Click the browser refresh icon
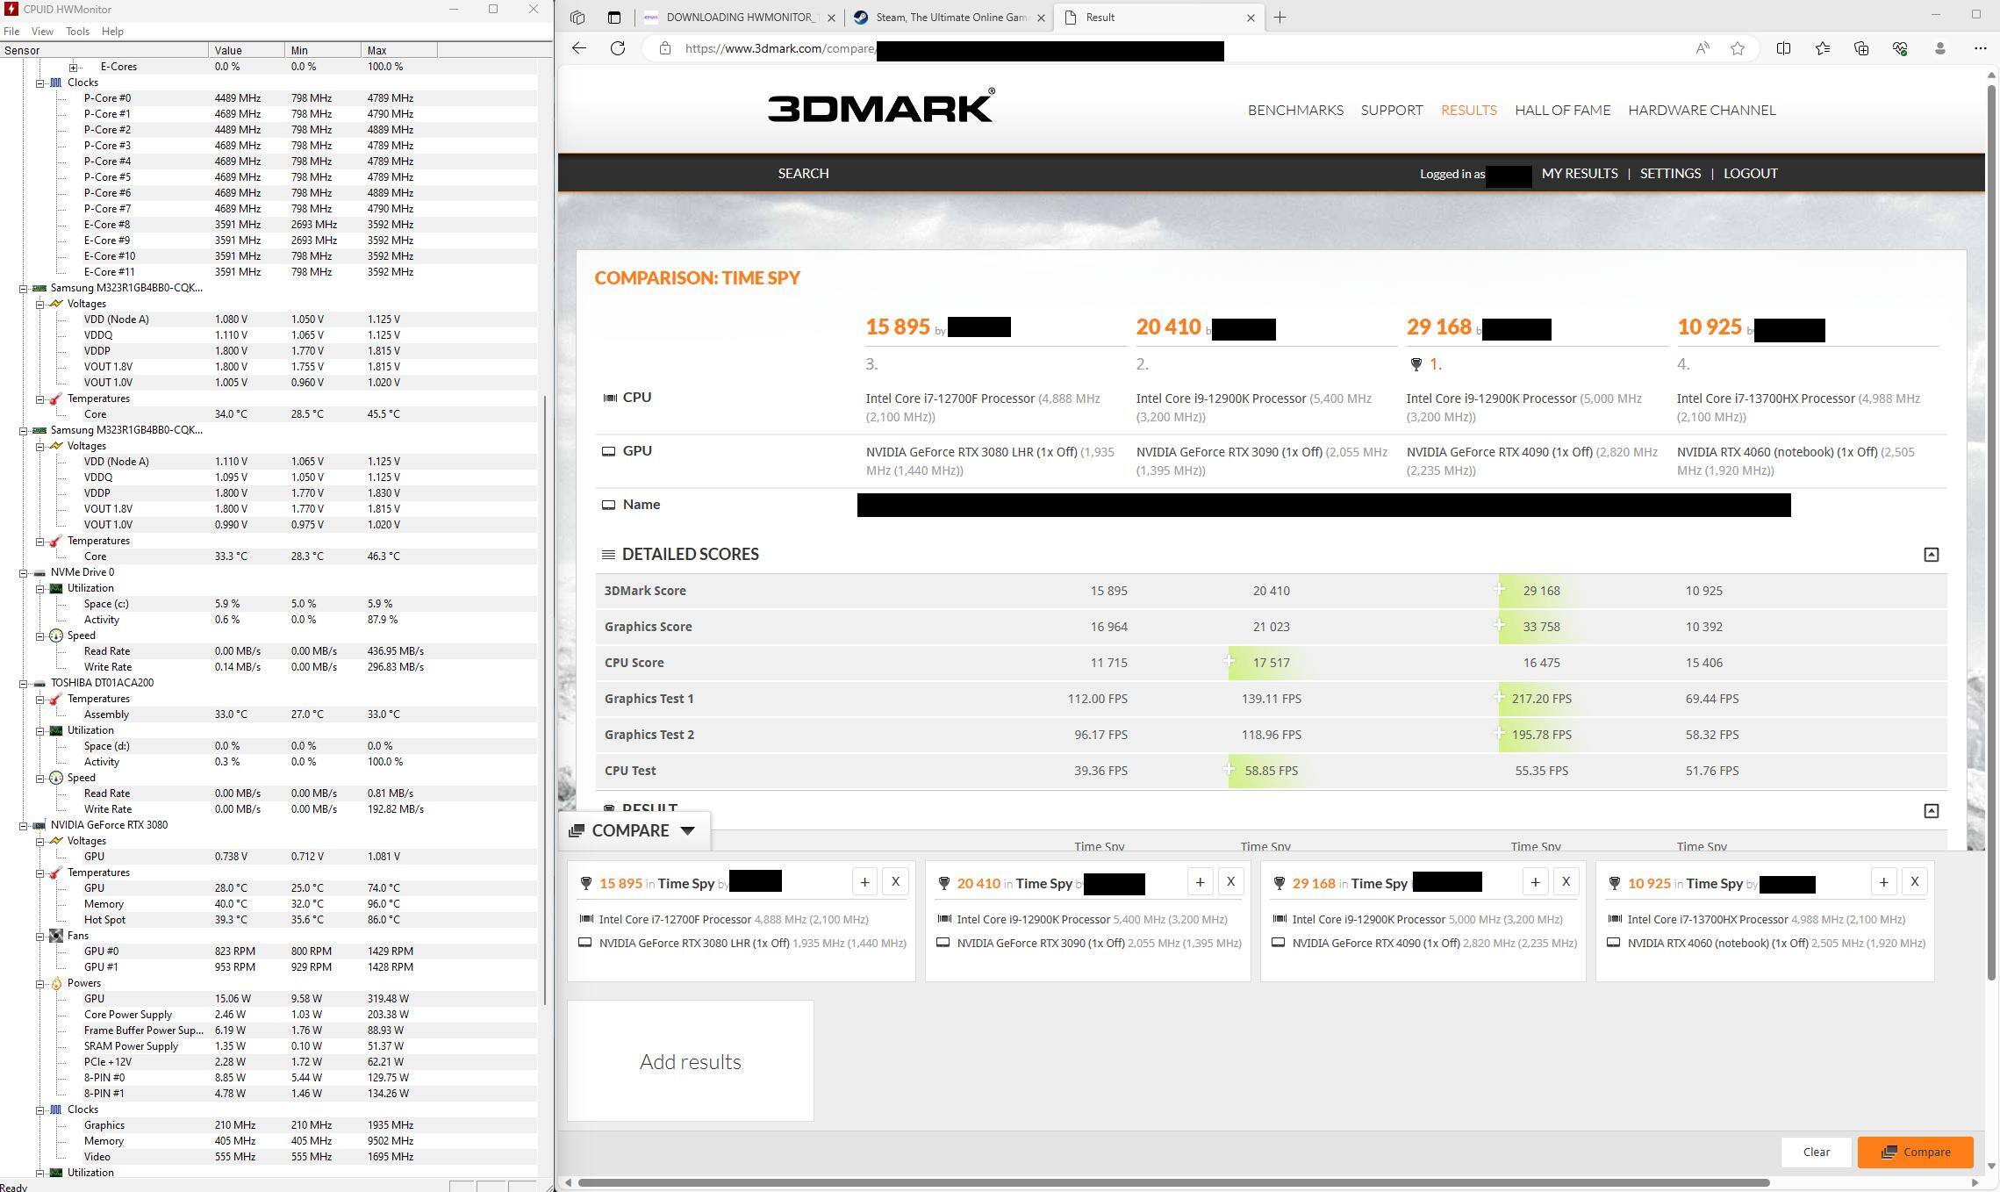The height and width of the screenshot is (1192, 2000). (618, 48)
